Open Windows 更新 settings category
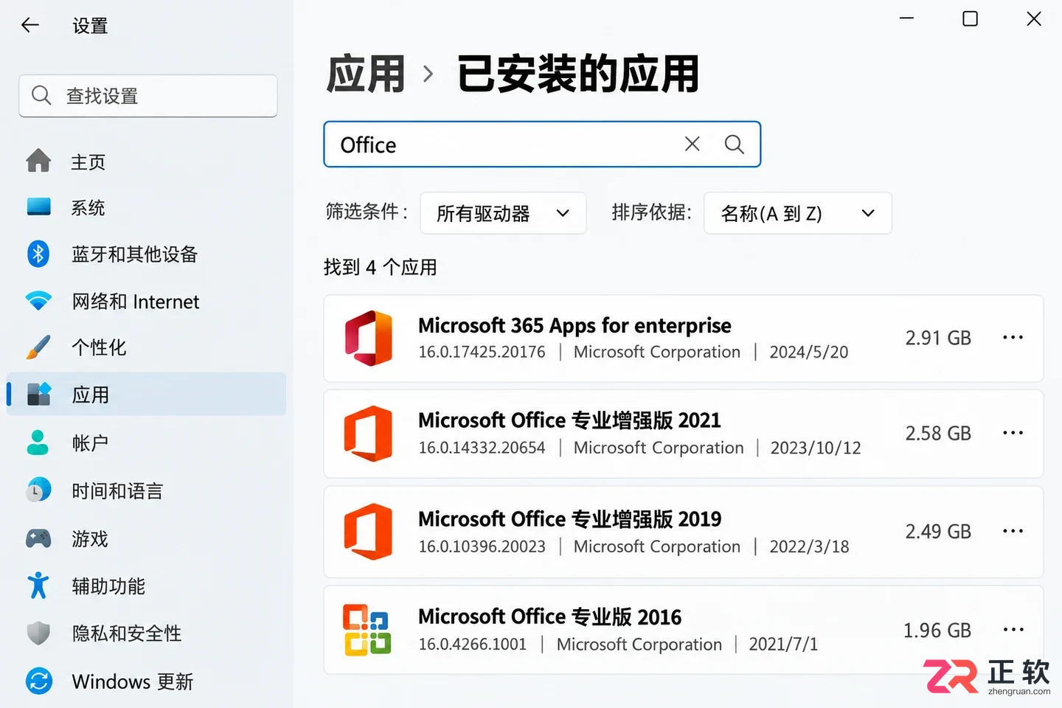 (x=146, y=681)
